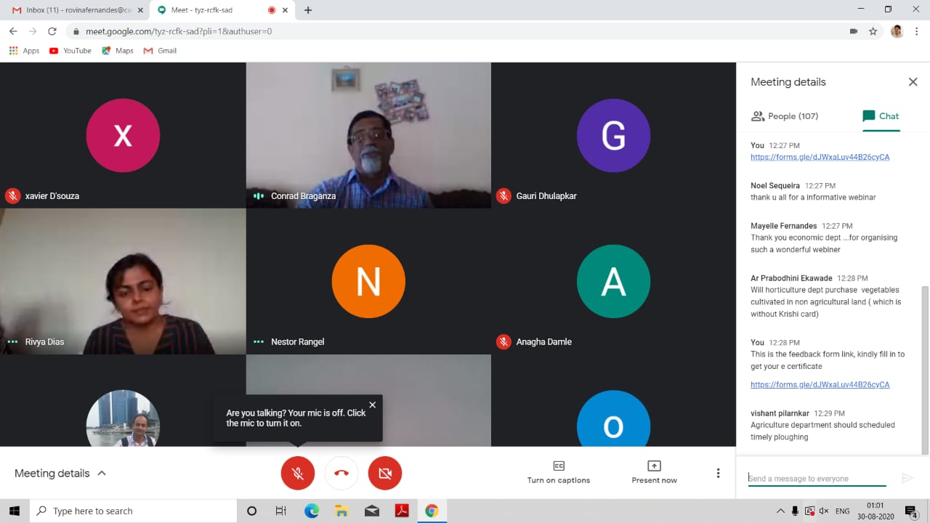Turn on the camera in the call controls
Image resolution: width=930 pixels, height=523 pixels.
coord(385,473)
